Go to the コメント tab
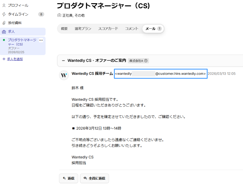This screenshot has width=243, height=186. (131, 29)
